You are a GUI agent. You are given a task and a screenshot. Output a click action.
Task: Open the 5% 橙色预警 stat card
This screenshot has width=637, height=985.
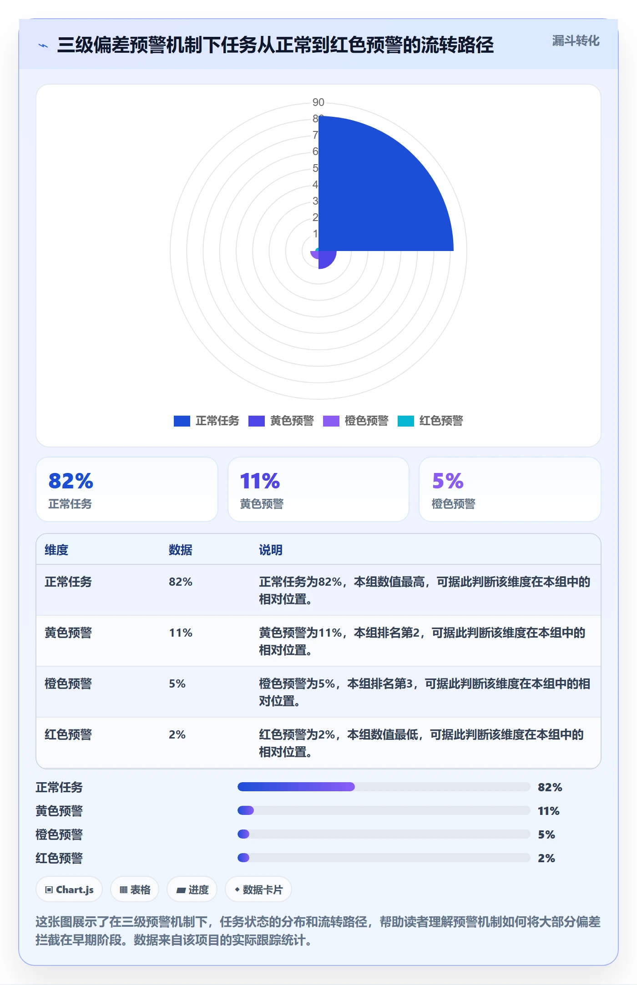510,489
